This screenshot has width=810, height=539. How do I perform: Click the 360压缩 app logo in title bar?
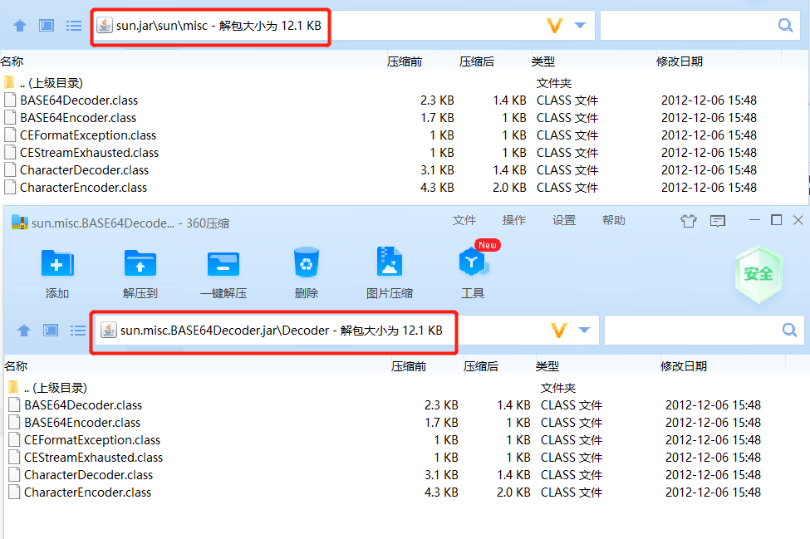(x=20, y=223)
